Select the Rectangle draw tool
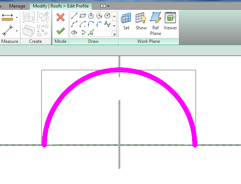The height and width of the screenshot is (184, 241). click(x=83, y=16)
